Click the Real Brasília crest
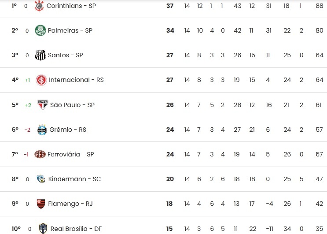This screenshot has width=327, height=234. (x=43, y=229)
